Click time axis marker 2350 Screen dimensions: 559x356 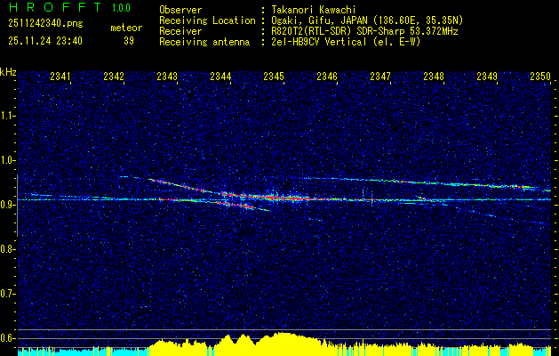pos(540,76)
